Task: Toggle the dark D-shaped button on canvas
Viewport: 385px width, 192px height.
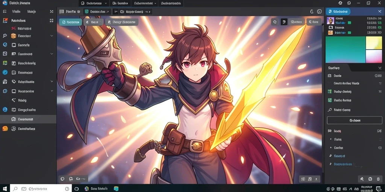Action: tap(284, 22)
